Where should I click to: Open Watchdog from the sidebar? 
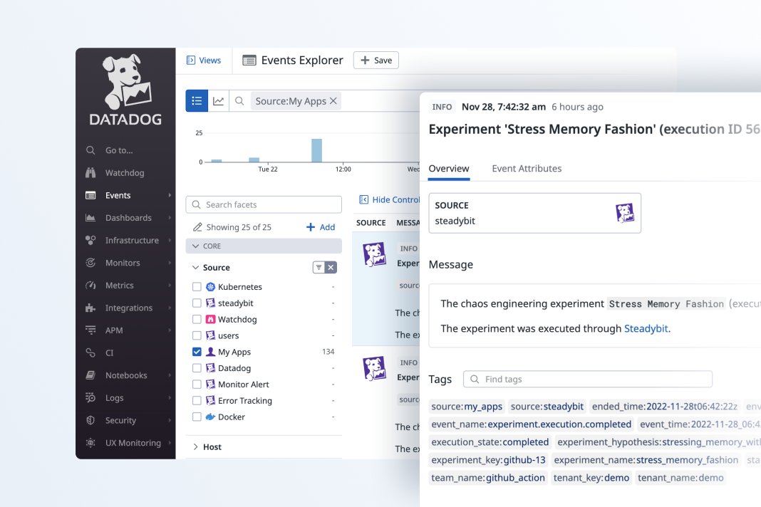pyautogui.click(x=124, y=173)
